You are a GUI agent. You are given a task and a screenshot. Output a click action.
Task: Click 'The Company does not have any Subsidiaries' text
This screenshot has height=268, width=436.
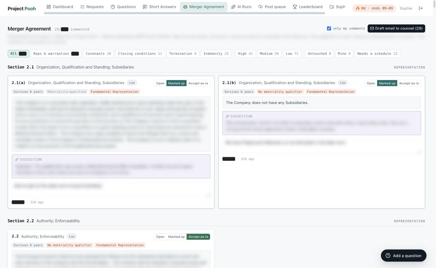267,103
